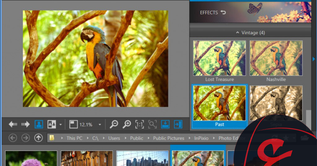This screenshot has width=317, height=166.
Task: Expand the arrow before Public Pictures
Action: tap(149, 138)
